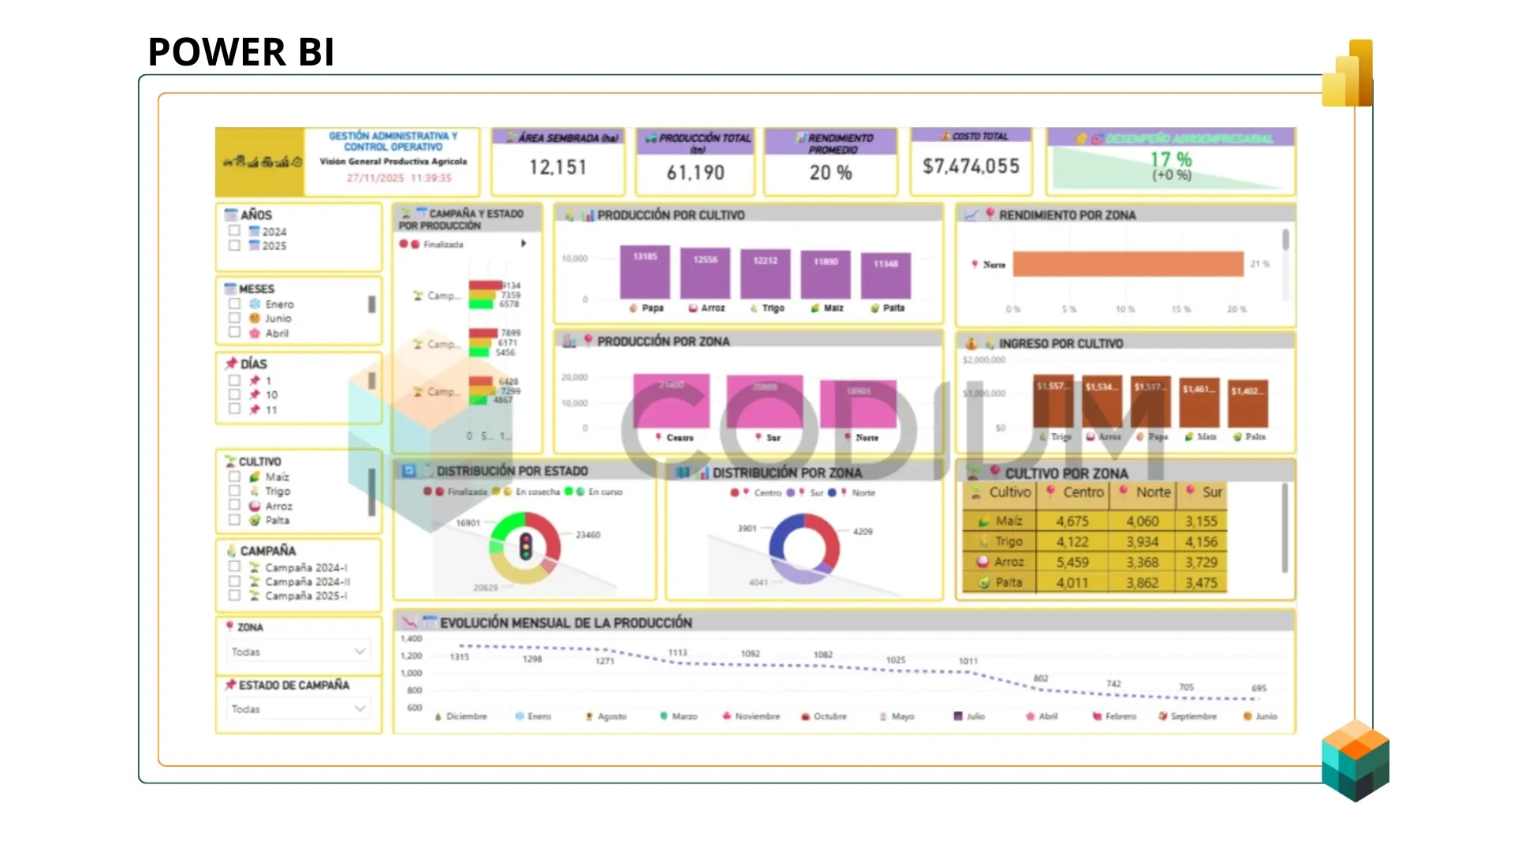Image resolution: width=1514 pixels, height=852 pixels.
Task: Click the chart icon in PRODUCCIÓN POR CULTIVO header
Action: (x=588, y=215)
